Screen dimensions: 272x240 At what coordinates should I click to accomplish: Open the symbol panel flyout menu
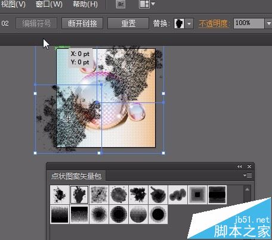[x=248, y=176]
